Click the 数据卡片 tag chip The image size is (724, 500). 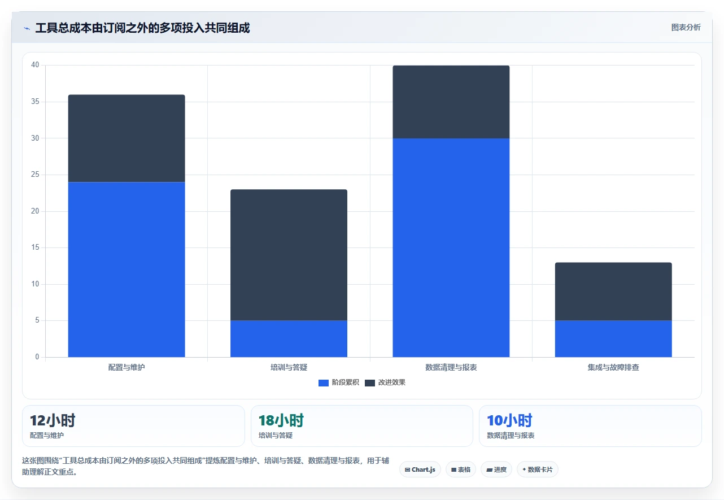click(x=538, y=469)
